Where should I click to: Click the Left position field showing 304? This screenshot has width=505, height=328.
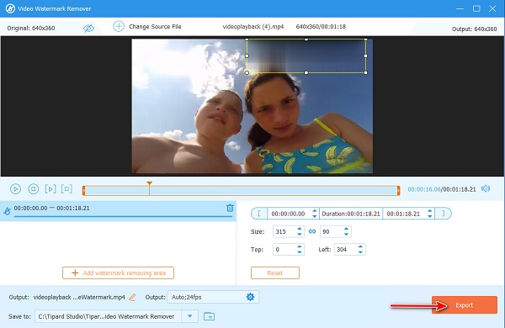pyautogui.click(x=346, y=250)
